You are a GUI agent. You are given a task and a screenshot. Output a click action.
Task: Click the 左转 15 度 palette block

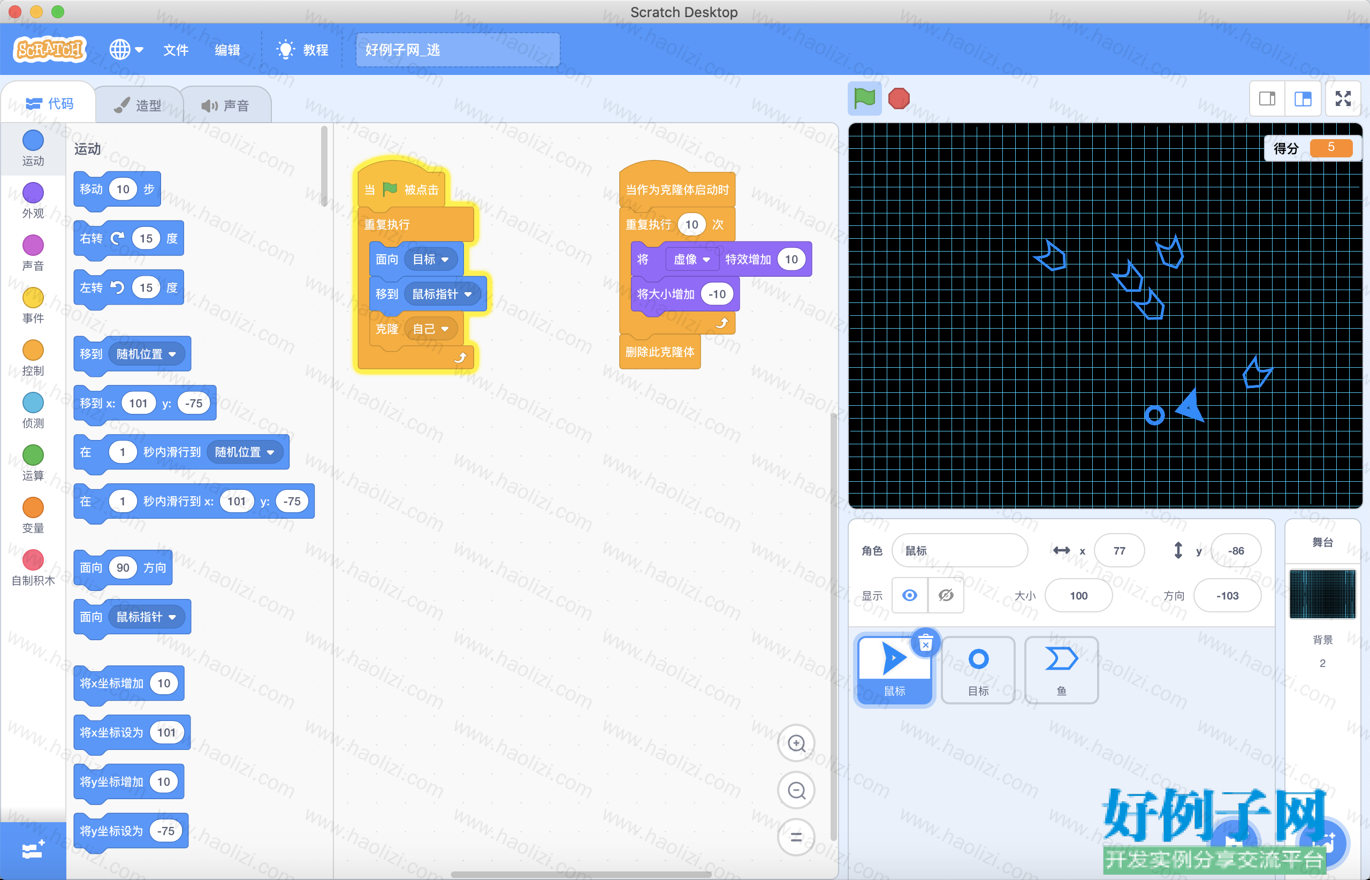[128, 288]
